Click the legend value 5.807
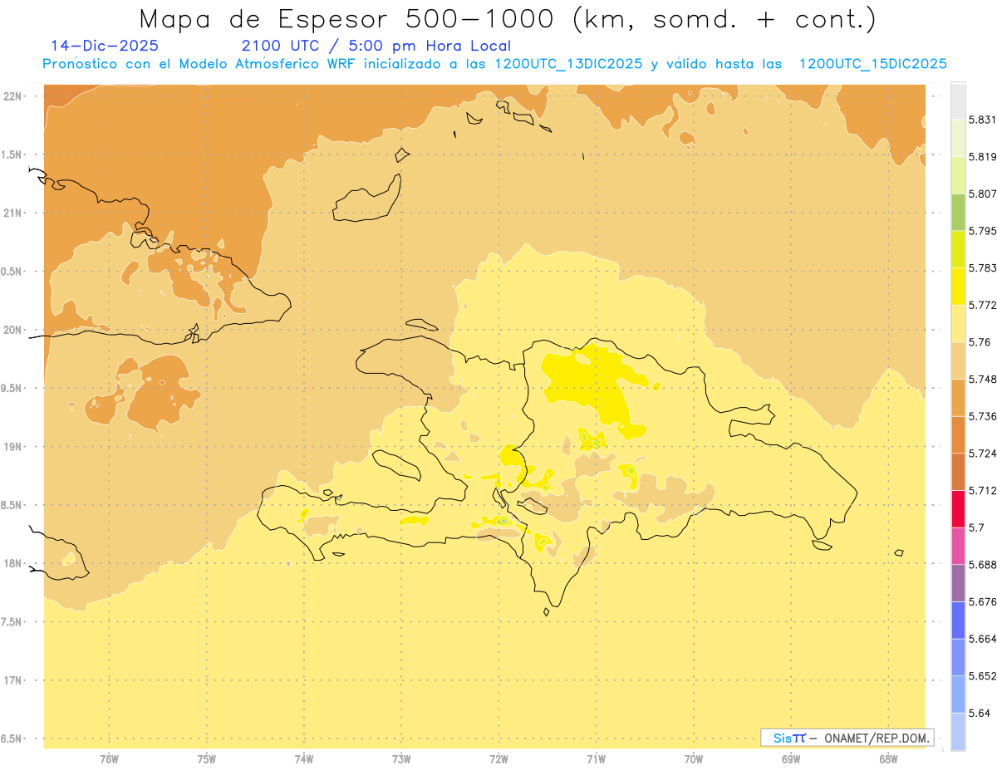The height and width of the screenshot is (770, 997). pos(982,194)
